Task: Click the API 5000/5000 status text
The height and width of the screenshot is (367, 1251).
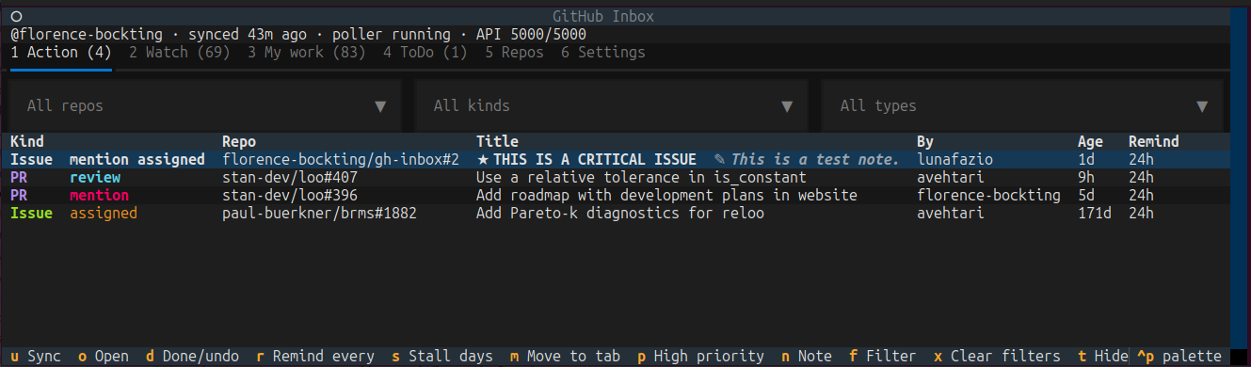Action: coord(531,35)
